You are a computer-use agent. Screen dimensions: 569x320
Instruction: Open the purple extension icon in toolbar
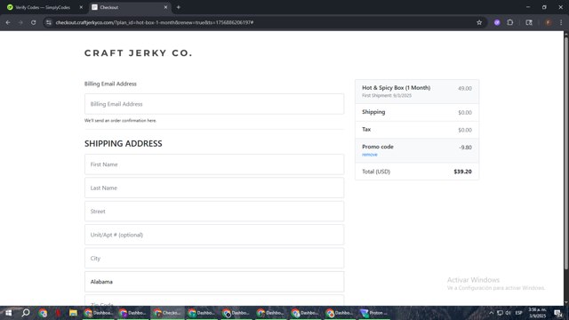coord(497,22)
